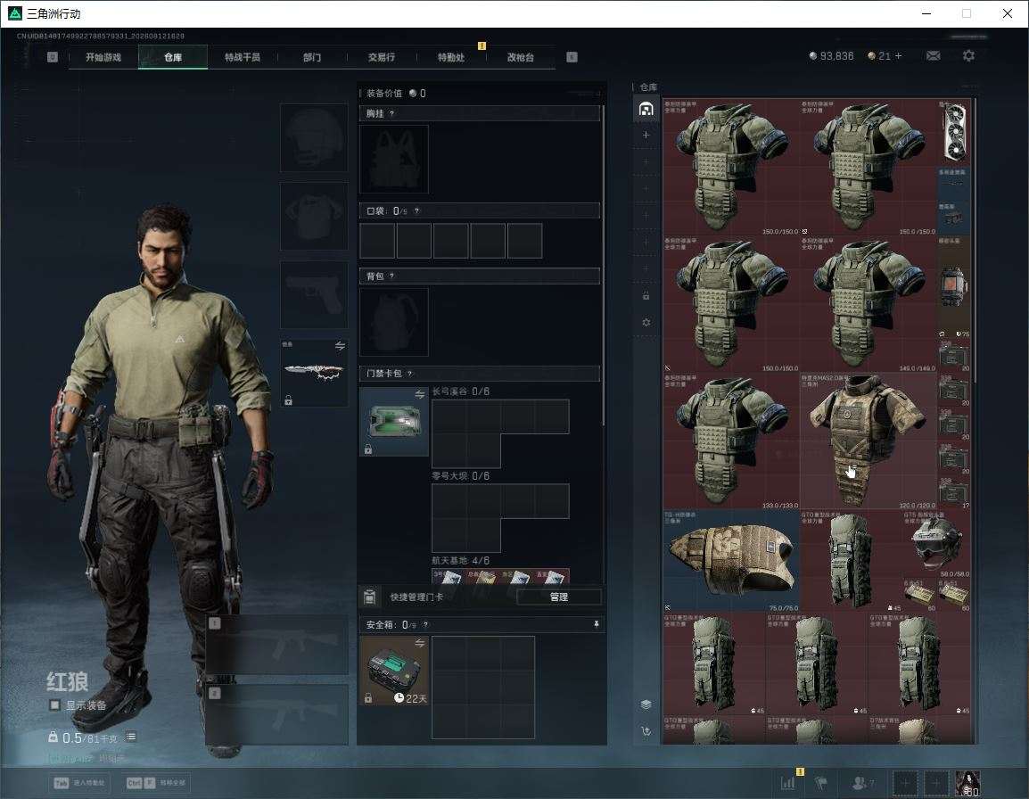Click the quick sell cart icon
This screenshot has height=799, width=1029.
646,730
